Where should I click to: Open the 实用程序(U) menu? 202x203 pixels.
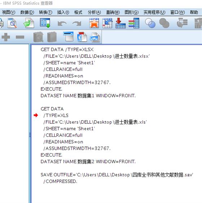coord(154,13)
